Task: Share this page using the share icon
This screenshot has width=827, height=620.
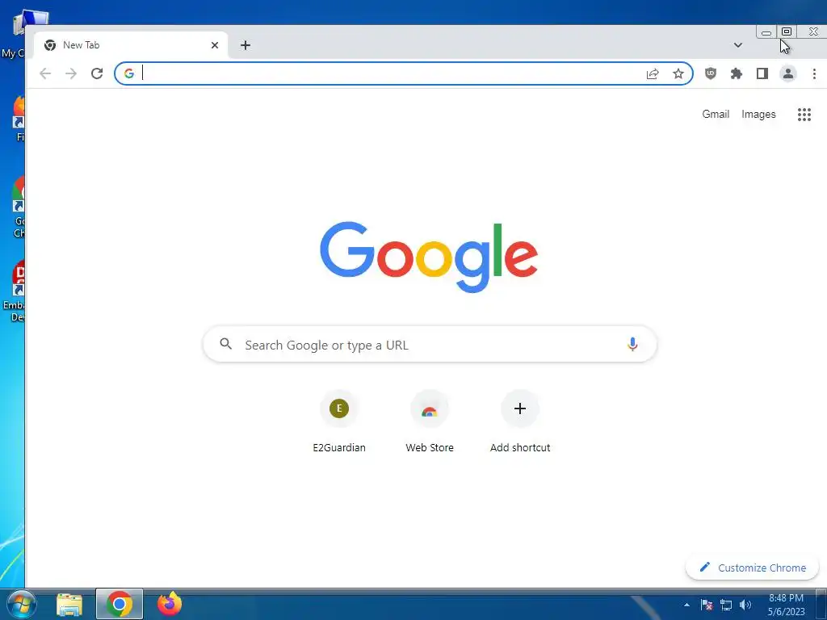Action: coord(653,73)
